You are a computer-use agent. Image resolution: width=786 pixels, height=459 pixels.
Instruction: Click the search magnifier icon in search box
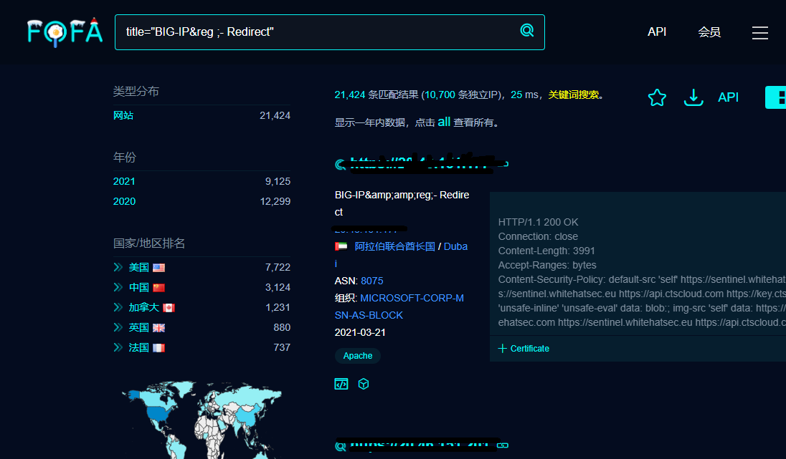[x=527, y=31]
